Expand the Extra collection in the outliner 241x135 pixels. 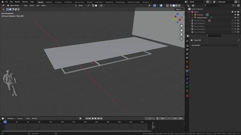pyautogui.click(x=189, y=12)
